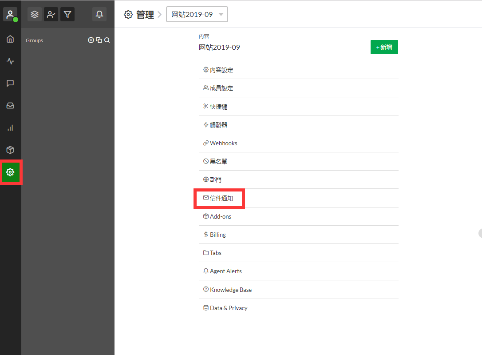Toggle the assigned-agent person check button
This screenshot has height=355, width=482.
click(51, 14)
